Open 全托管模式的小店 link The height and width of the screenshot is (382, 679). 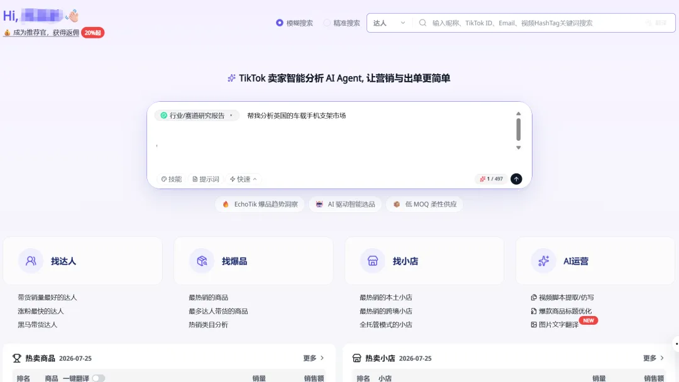click(x=386, y=324)
